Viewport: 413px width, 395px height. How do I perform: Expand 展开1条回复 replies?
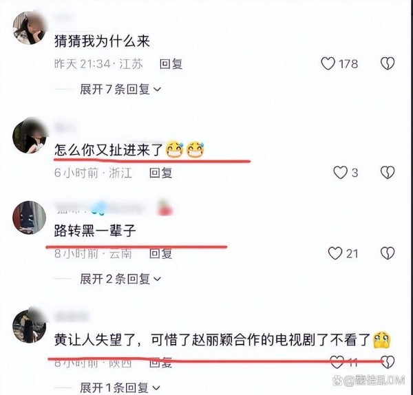pos(120,388)
